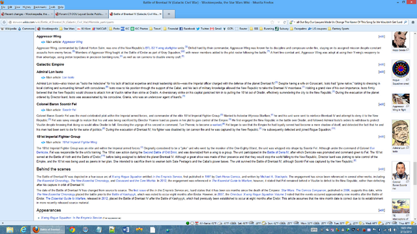The width and height of the screenshot is (417, 234).
Task: Open the Wookieepedia bookmark
Action: [x=48, y=29]
